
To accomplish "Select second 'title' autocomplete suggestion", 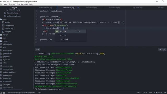I will (x=70, y=36).
